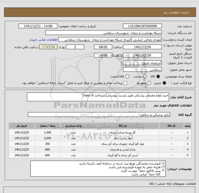Image resolution: width=199 pixels, height=193 pixels.
Task: Click the buyer notes text area
Action: (98, 168)
